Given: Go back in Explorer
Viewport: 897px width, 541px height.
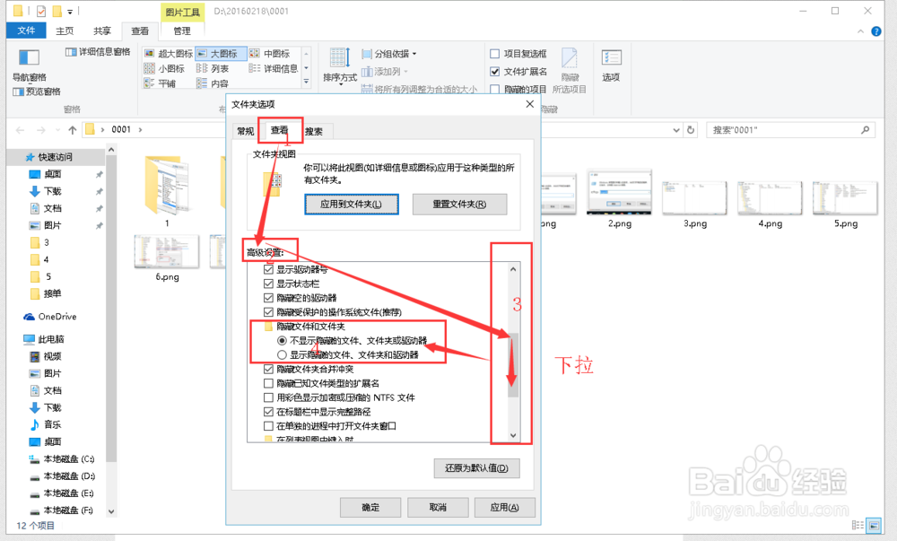Looking at the screenshot, I should tap(21, 130).
